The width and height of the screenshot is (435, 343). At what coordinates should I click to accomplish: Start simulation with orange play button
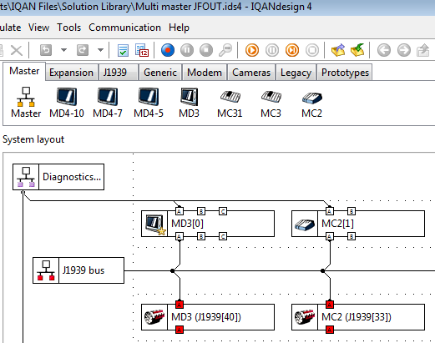[252, 50]
